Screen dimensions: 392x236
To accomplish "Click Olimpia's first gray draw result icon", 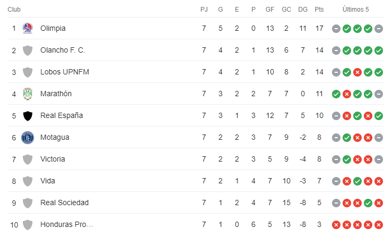I will (336, 29).
